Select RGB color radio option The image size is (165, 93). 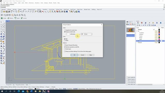tap(65, 39)
